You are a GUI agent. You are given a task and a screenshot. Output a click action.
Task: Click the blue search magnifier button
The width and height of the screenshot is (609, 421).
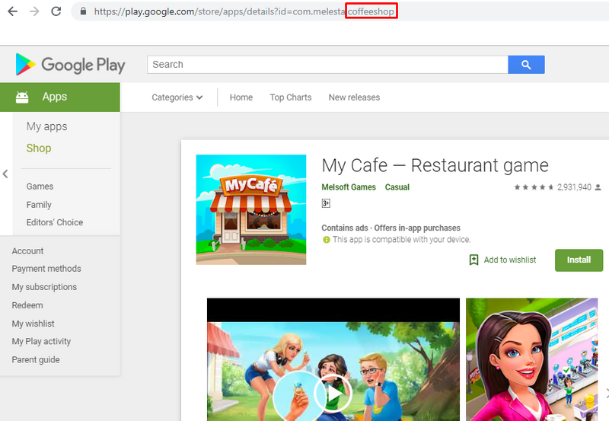click(x=526, y=65)
